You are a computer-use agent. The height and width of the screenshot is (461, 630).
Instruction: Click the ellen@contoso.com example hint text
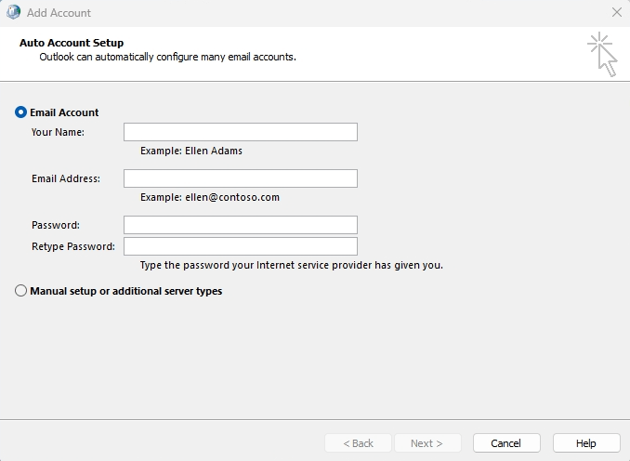[x=210, y=197]
